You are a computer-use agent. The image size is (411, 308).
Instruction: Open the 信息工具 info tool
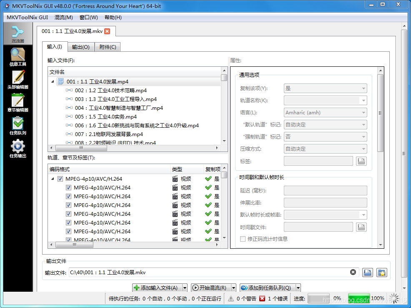[18, 57]
